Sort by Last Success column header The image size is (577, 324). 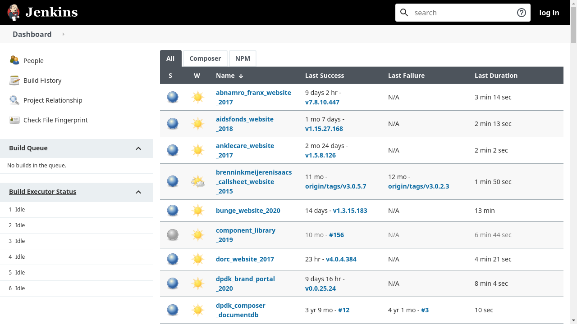(325, 76)
